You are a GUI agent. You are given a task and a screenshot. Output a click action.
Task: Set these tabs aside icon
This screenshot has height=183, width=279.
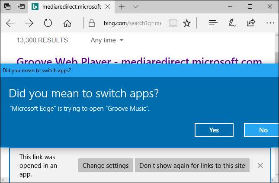click(21, 7)
